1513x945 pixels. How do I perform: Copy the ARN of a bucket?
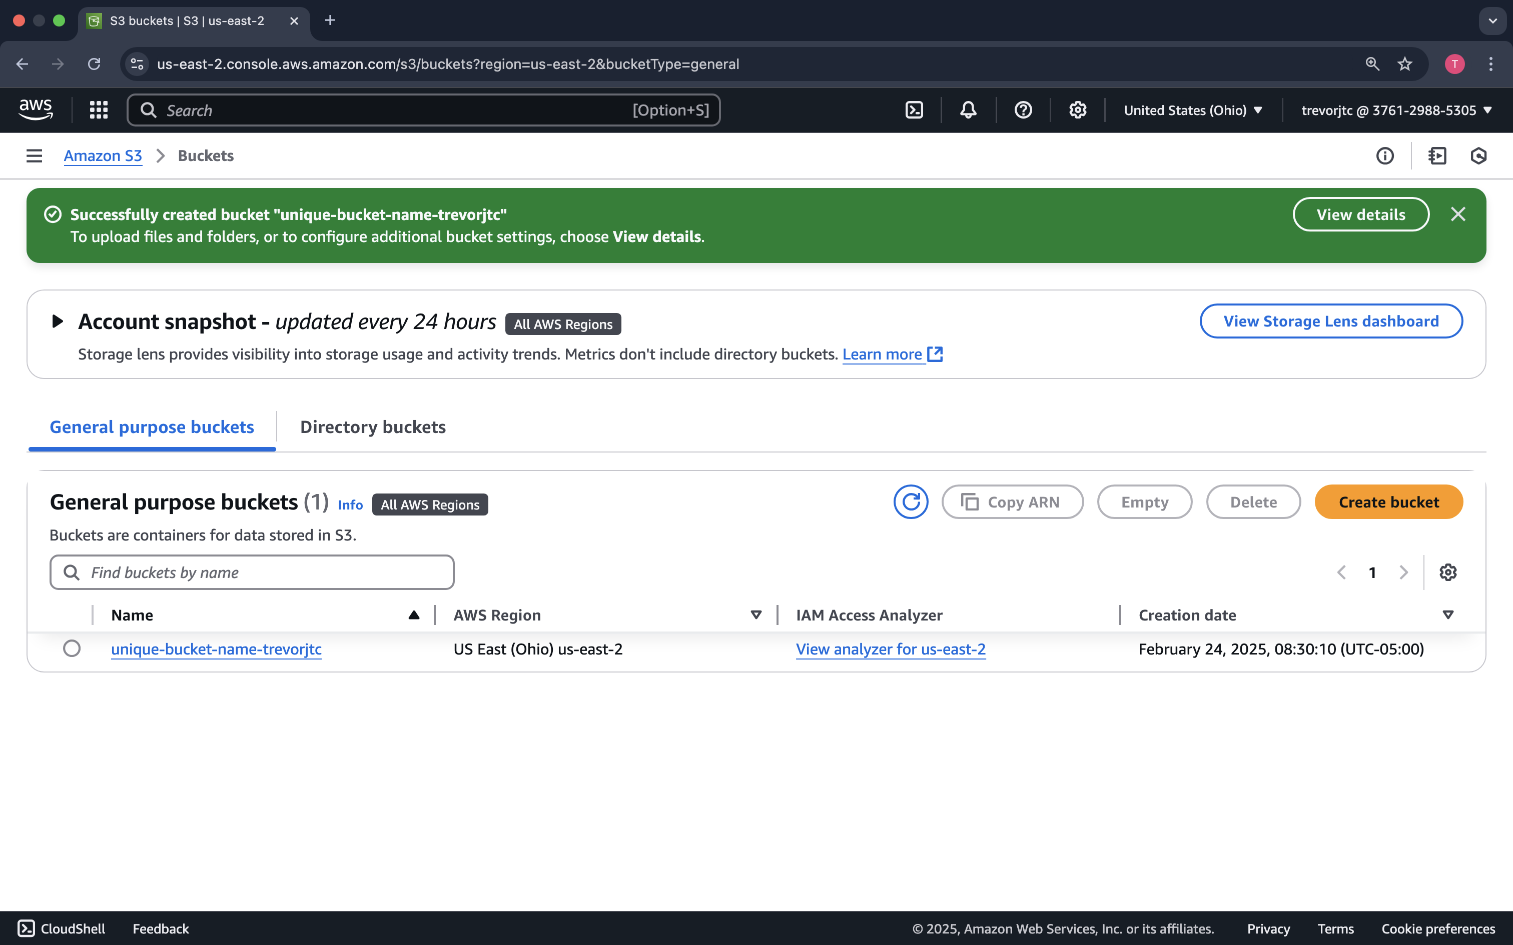point(1013,501)
